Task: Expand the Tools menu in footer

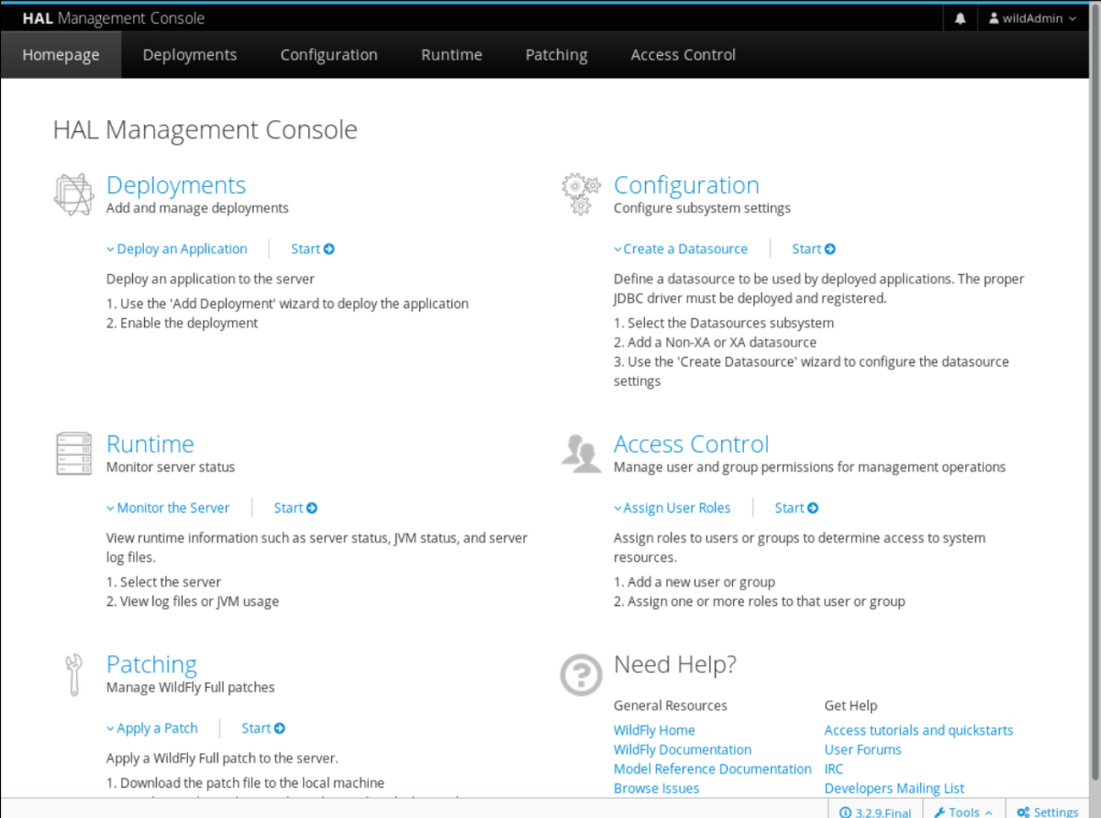Action: 962,812
